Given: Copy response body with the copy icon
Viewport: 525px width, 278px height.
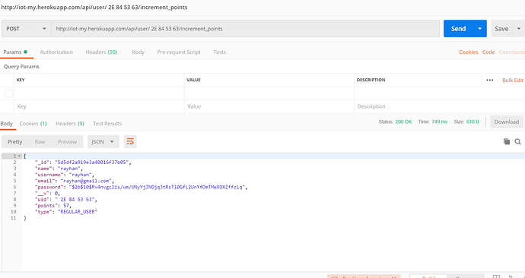Looking at the screenshot, I should tap(507, 142).
